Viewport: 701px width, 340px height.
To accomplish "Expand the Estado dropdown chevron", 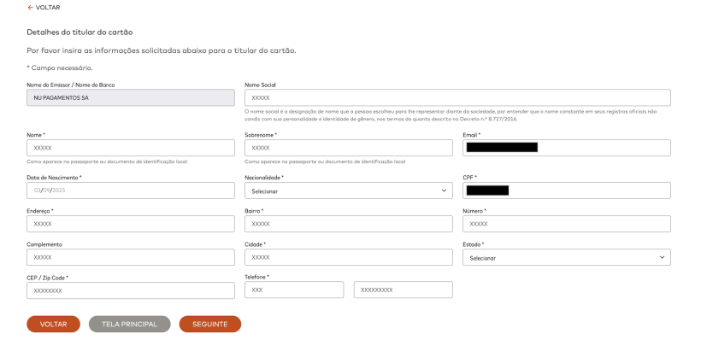I will pyautogui.click(x=662, y=257).
